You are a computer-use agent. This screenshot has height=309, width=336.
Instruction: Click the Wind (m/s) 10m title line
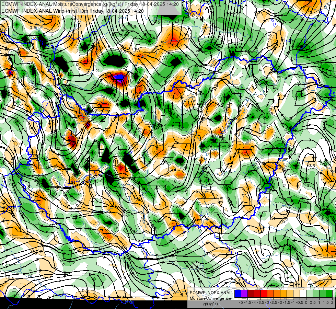tap(72, 11)
